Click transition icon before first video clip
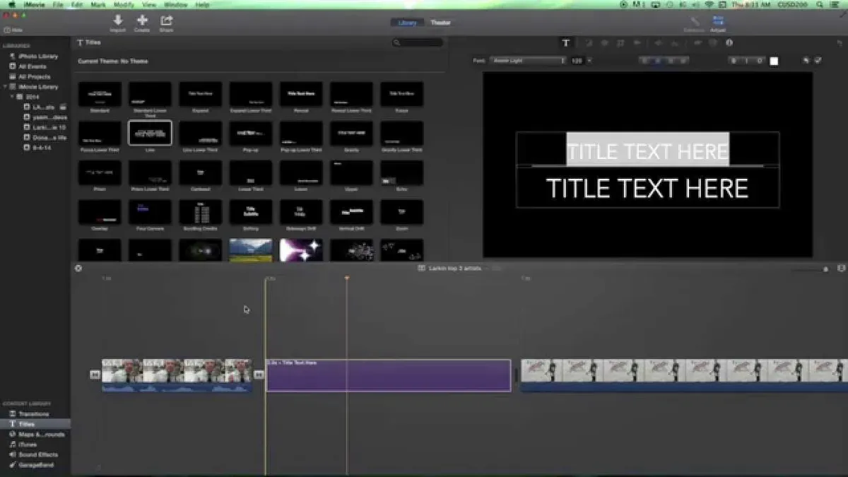Viewport: 848px width, 477px height. (95, 375)
